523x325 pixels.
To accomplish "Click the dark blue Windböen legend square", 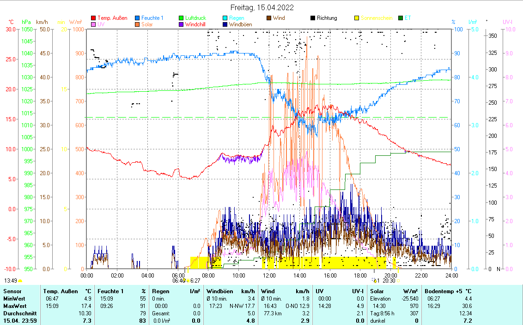I will (x=225, y=24).
